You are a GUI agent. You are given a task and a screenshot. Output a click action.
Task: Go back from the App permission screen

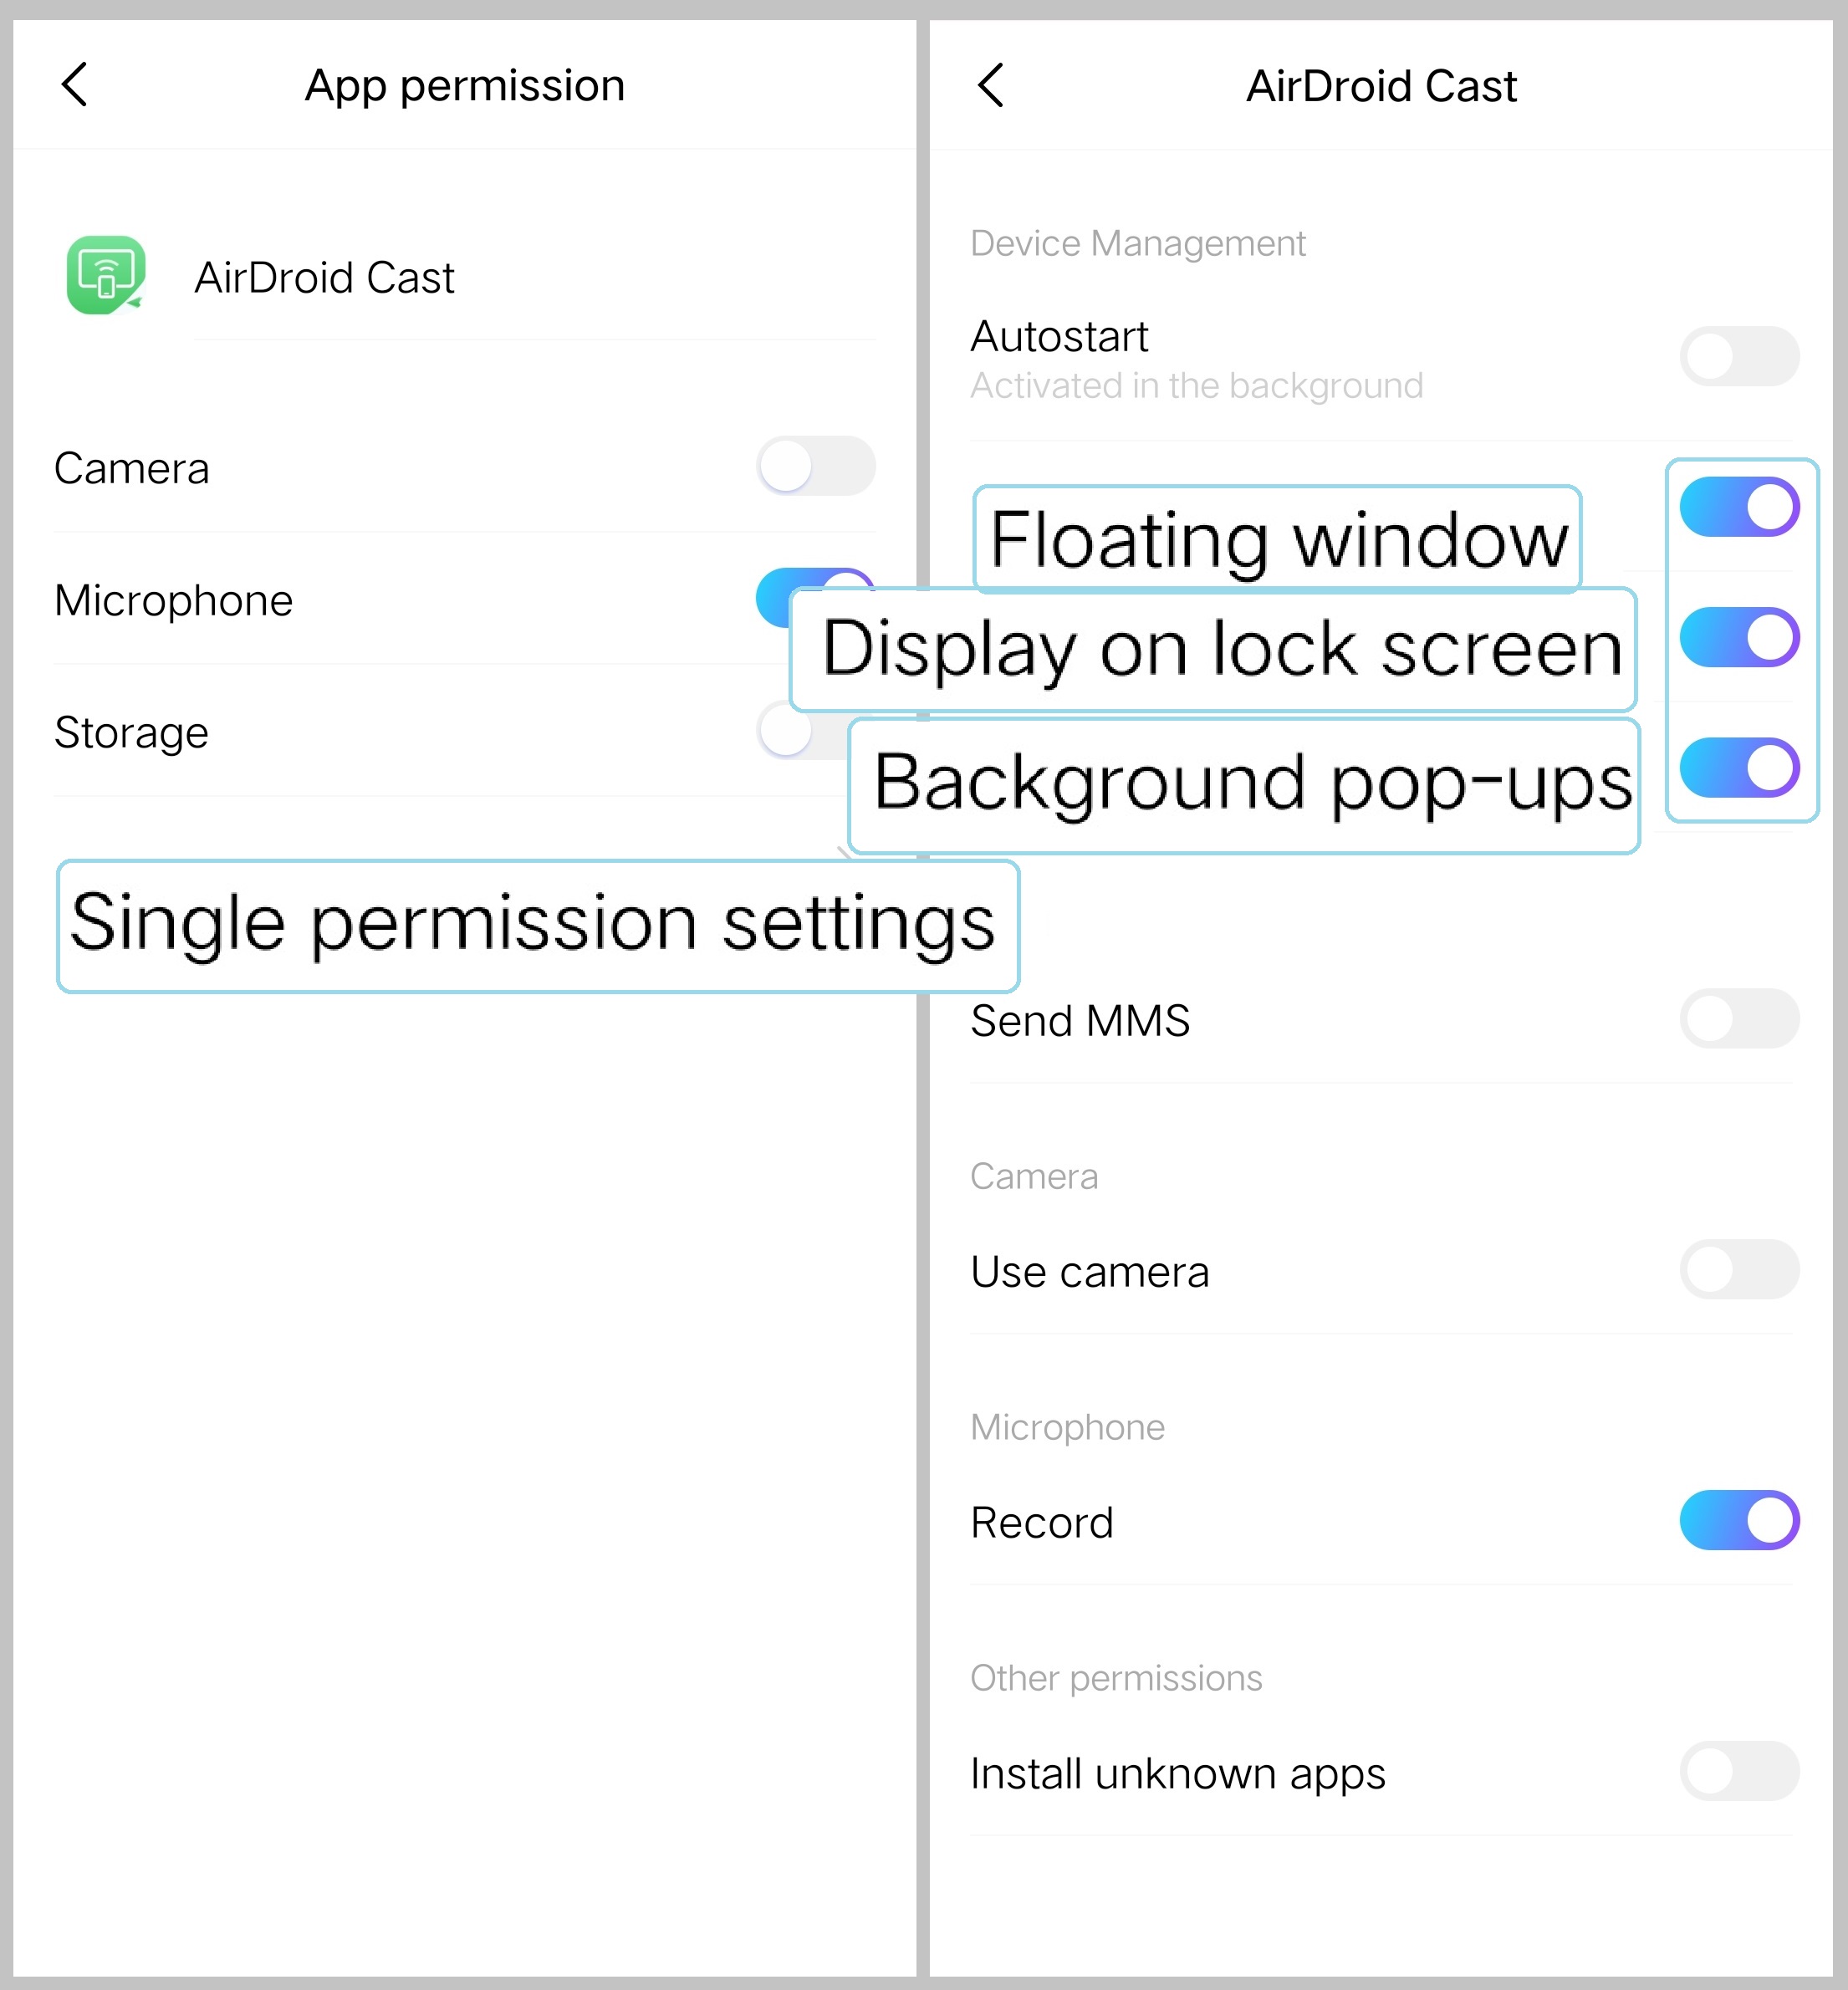coord(74,85)
